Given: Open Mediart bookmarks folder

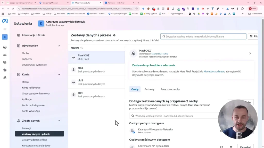Looking at the screenshot, I should 36,14.
